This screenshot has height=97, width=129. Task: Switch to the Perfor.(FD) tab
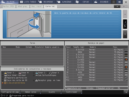click(x=9, y=6)
